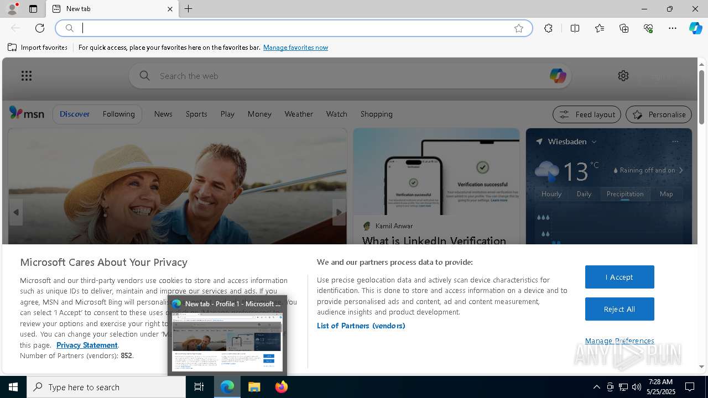
Task: Open the Extensions puzzle icon
Action: pos(548,28)
